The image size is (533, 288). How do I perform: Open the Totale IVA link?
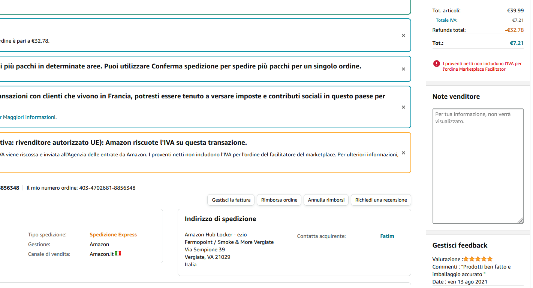[446, 20]
